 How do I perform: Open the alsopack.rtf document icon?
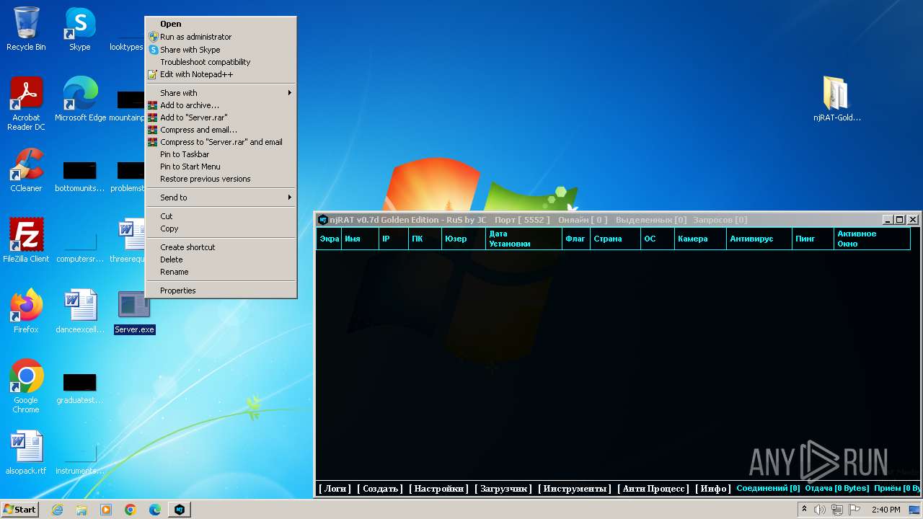coord(26,452)
